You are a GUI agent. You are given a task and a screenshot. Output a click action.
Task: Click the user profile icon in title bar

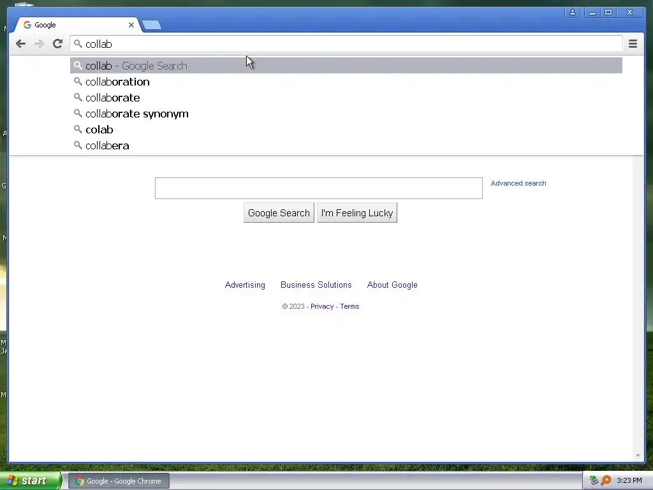(x=573, y=12)
